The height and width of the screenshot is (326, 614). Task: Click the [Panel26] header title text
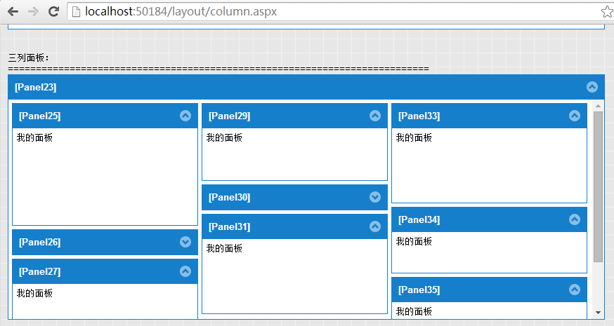39,242
